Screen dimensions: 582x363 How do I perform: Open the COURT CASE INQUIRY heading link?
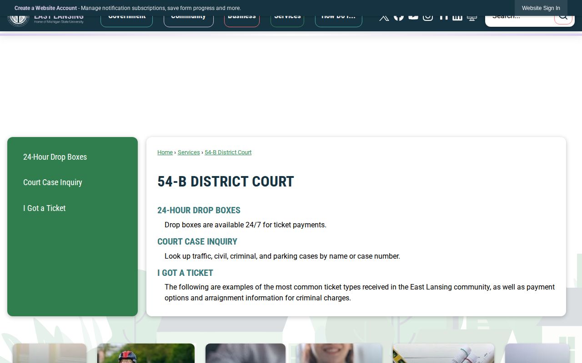coord(197,242)
